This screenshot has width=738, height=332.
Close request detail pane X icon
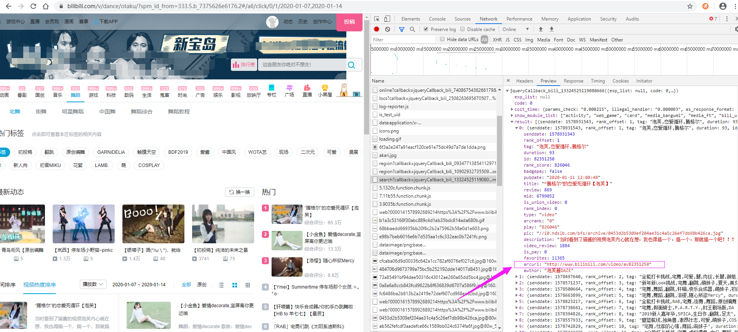click(x=508, y=81)
